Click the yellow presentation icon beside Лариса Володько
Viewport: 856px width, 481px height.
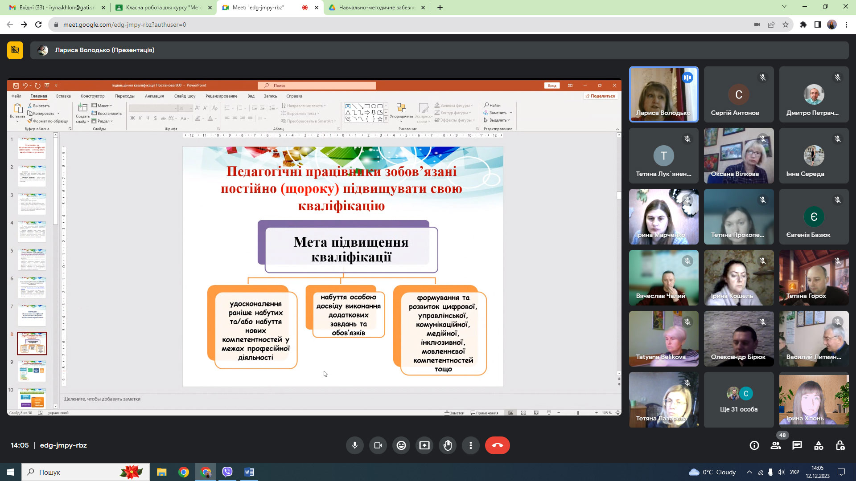coord(15,50)
